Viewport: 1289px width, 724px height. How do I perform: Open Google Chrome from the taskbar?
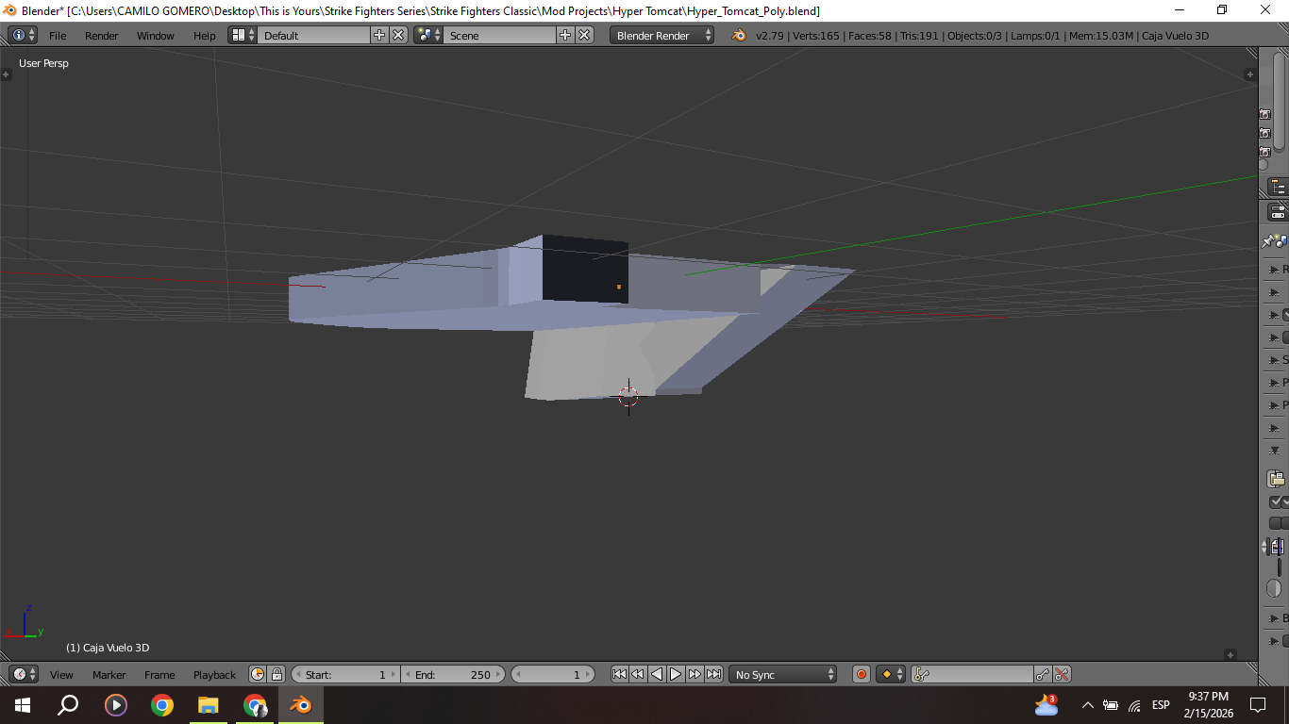(162, 705)
